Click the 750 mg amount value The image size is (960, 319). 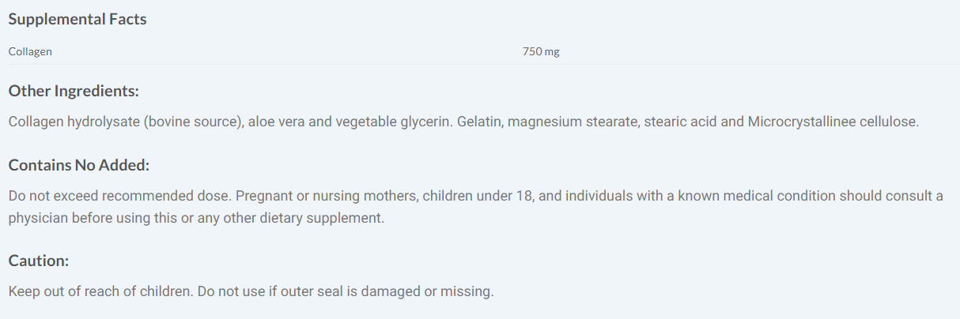541,52
